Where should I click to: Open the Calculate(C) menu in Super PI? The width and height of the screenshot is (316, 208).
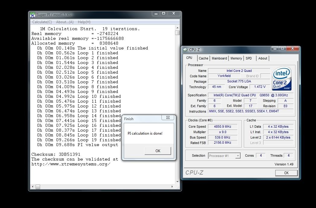42,22
